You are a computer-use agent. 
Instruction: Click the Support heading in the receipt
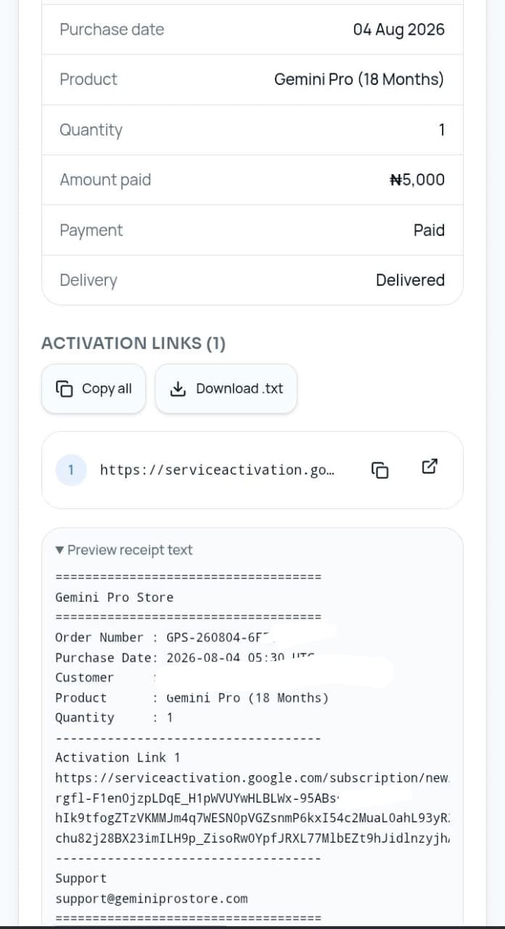point(81,878)
